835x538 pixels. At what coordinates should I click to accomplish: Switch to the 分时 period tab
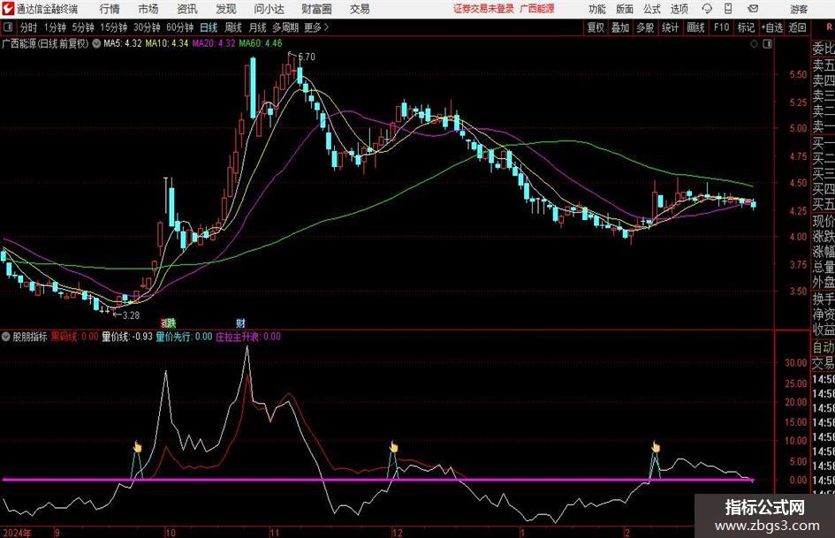(29, 27)
